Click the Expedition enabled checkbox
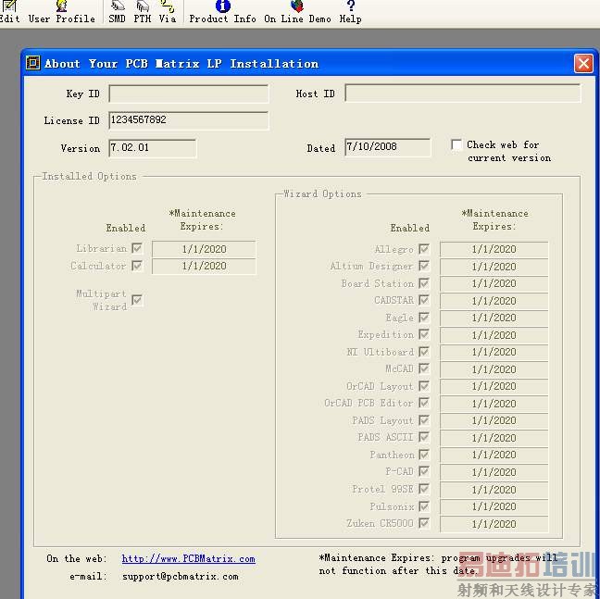Viewport: 600px width, 599px height. [423, 334]
